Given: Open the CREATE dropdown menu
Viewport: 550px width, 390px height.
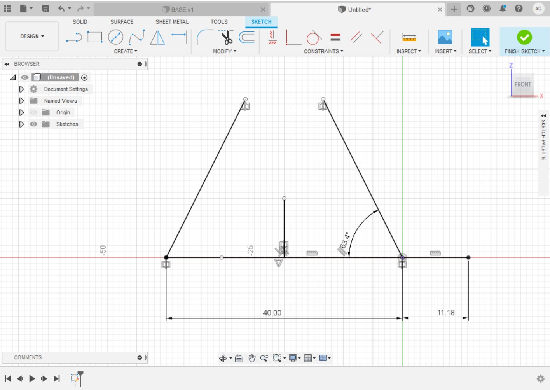Looking at the screenshot, I should point(126,51).
